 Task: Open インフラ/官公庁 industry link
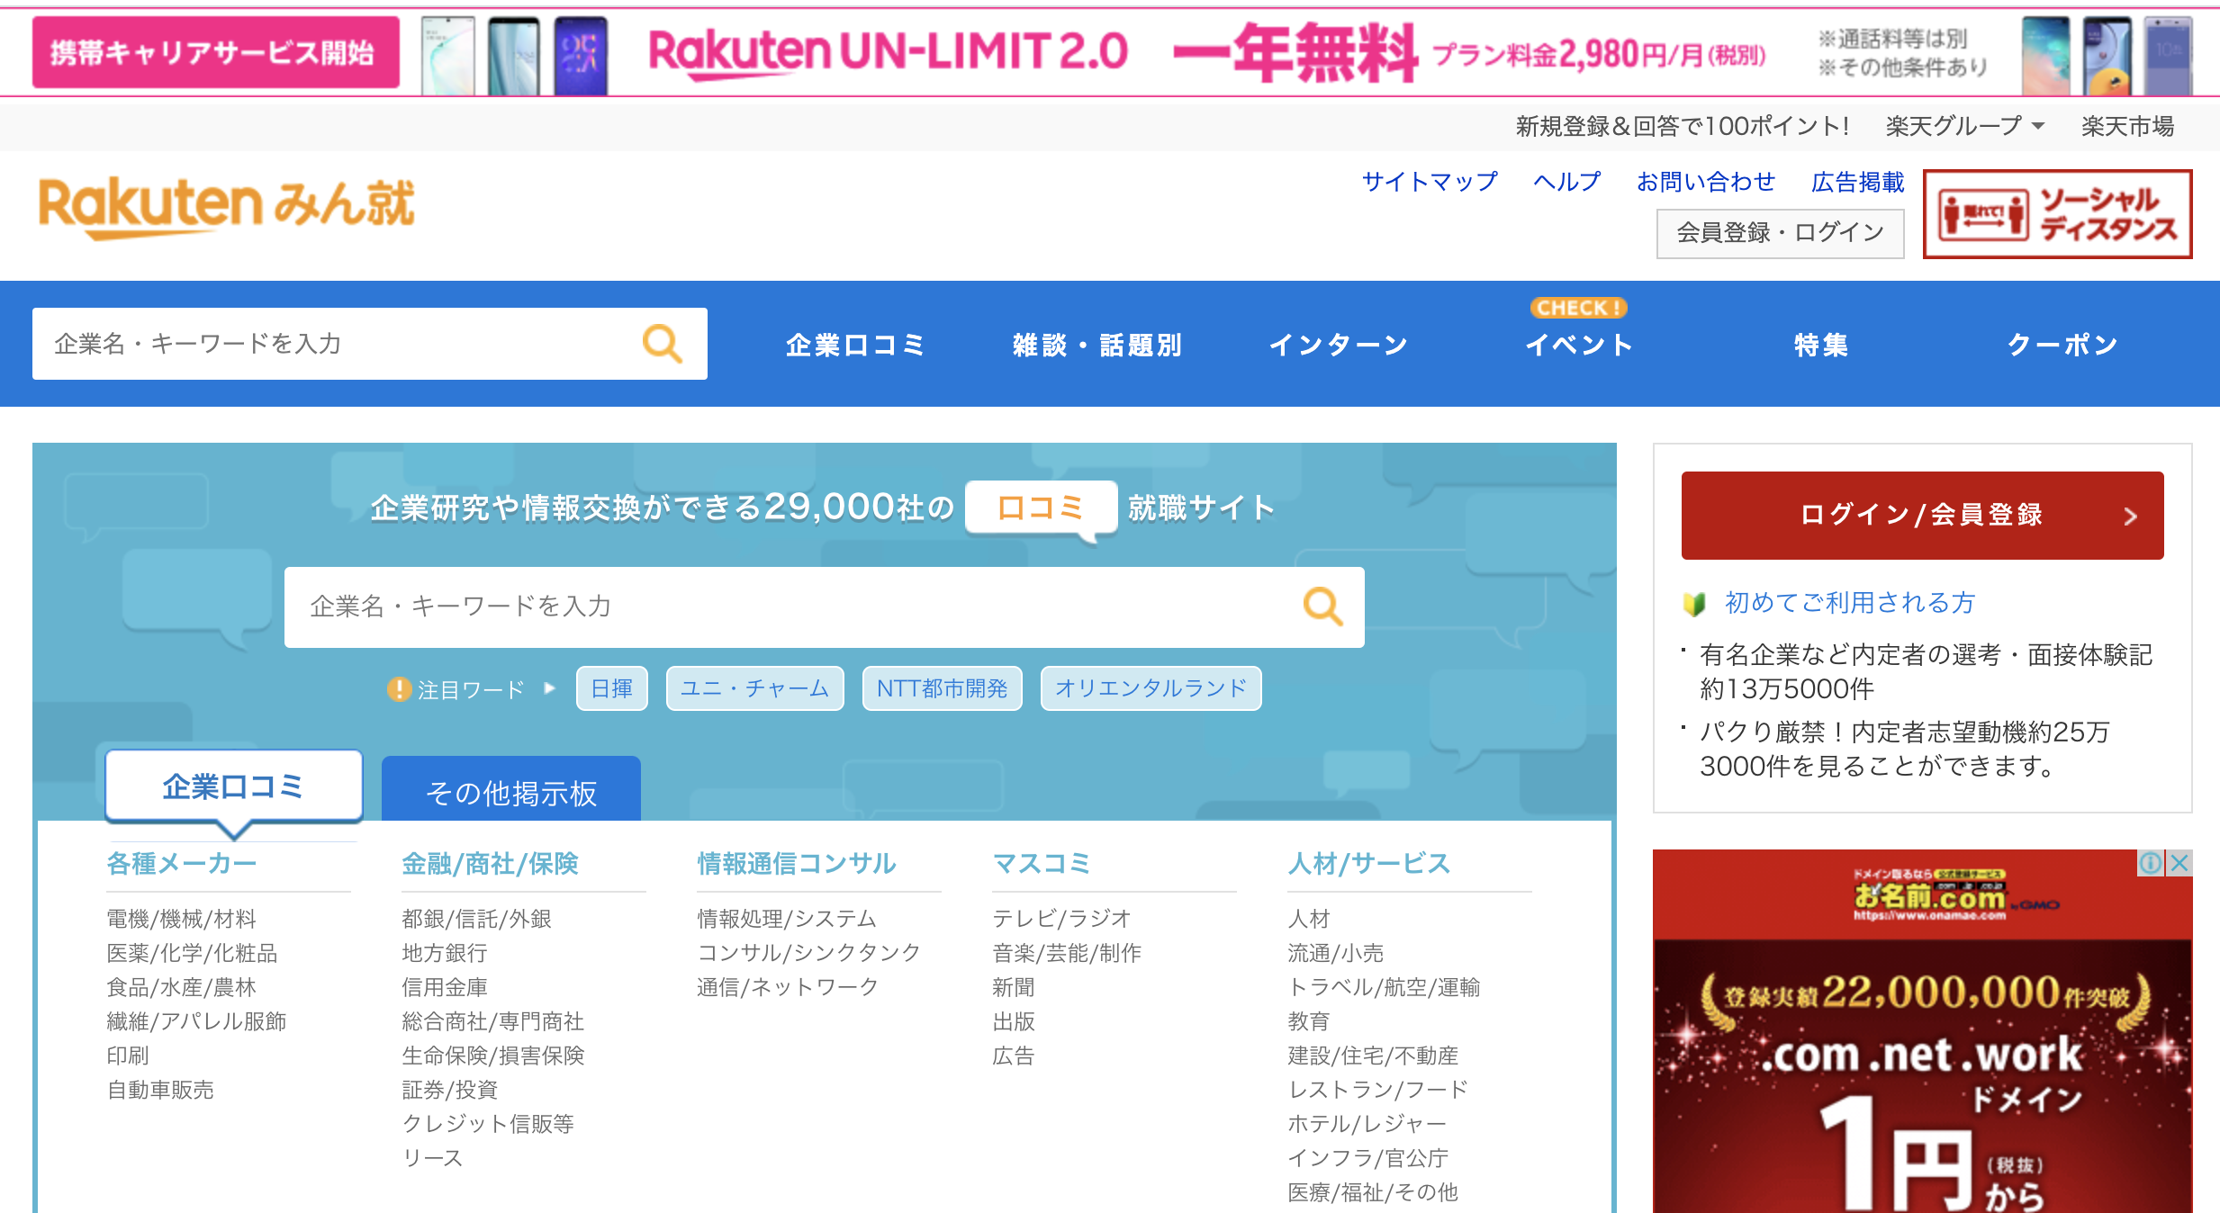coord(1368,1158)
